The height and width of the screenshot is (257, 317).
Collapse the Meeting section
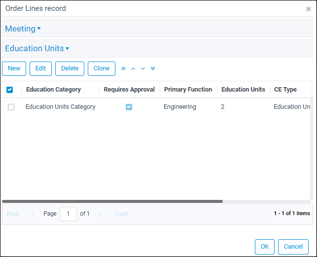(23, 29)
